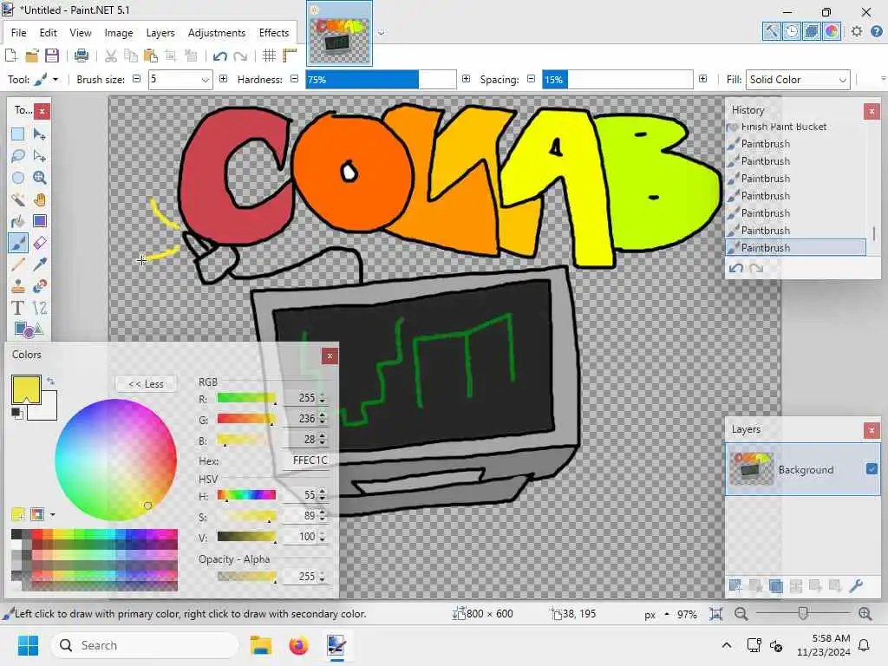Open the Image menu
This screenshot has height=666, width=888.
click(118, 33)
